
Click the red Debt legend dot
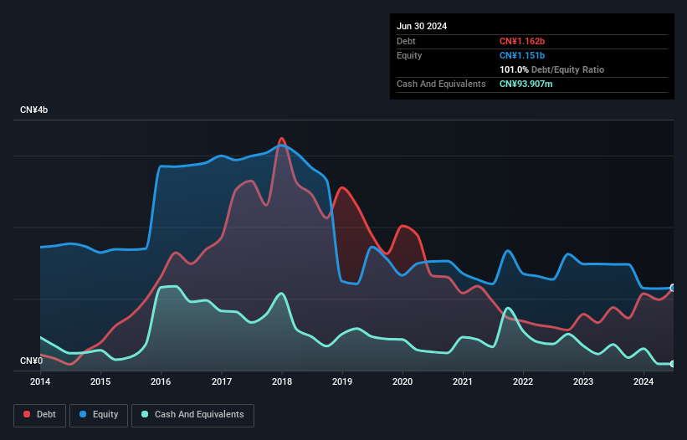(x=27, y=414)
